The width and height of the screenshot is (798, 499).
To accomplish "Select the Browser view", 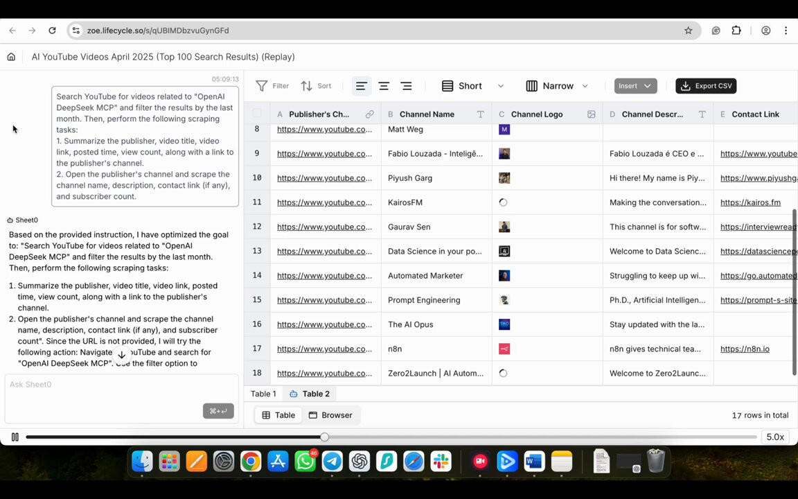I will point(330,415).
